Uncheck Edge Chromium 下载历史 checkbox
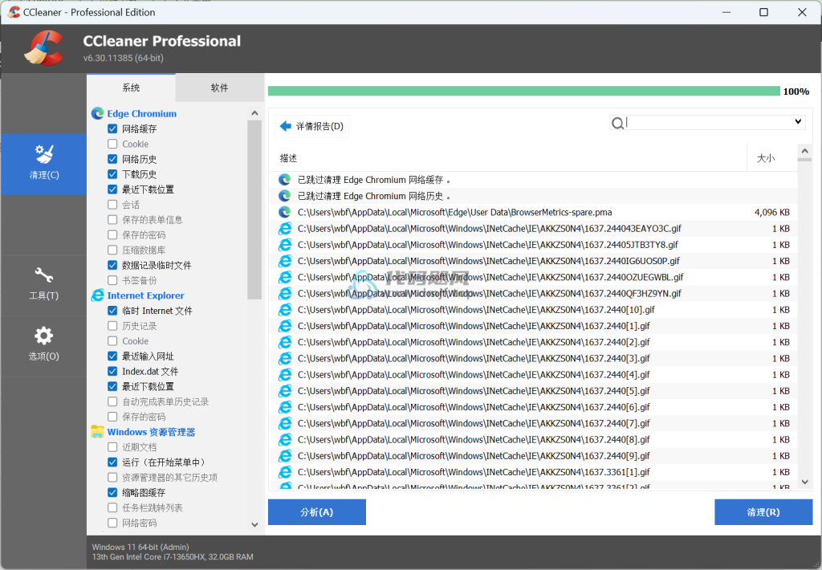Image resolution: width=822 pixels, height=570 pixels. tap(112, 174)
